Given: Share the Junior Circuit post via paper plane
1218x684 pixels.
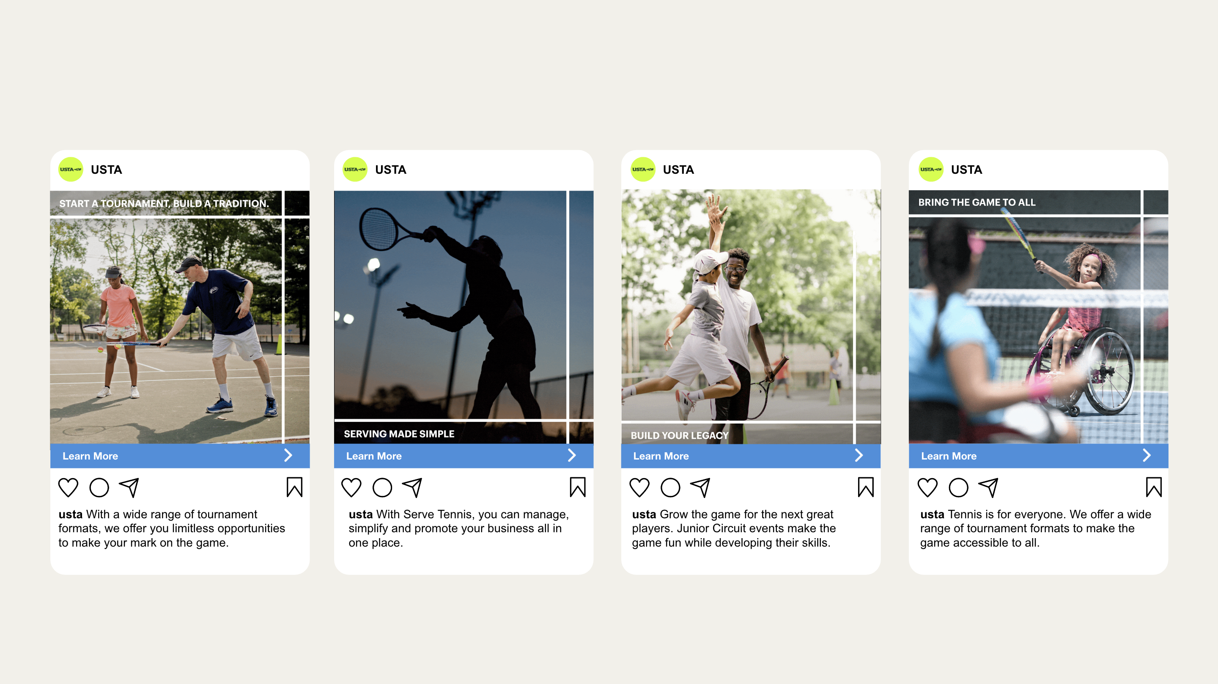Looking at the screenshot, I should [x=700, y=487].
